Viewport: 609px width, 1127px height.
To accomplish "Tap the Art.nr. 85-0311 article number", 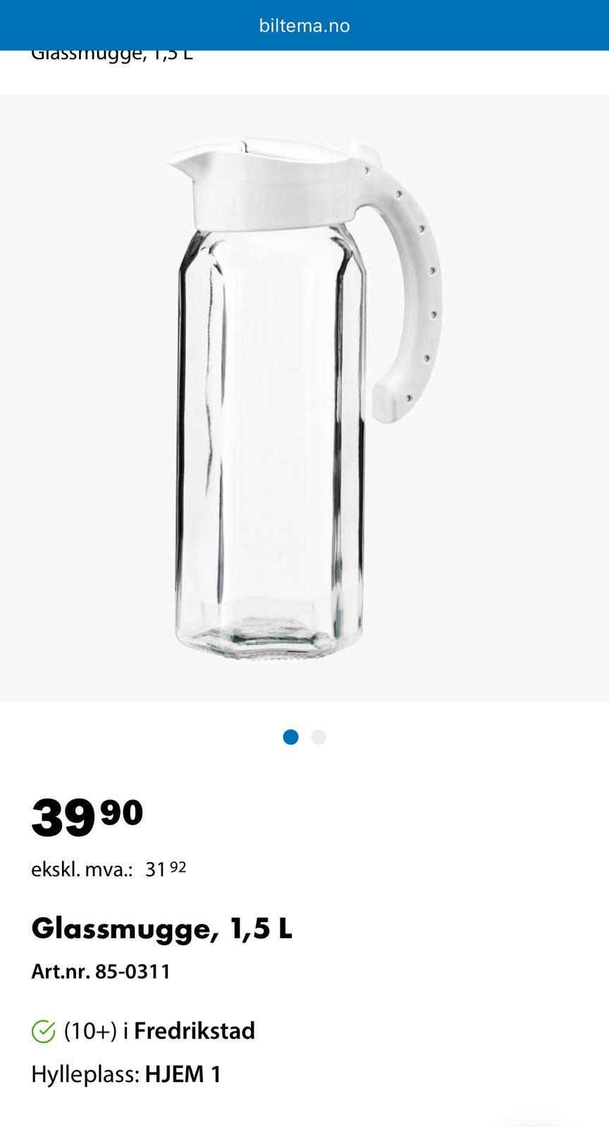I will click(101, 972).
